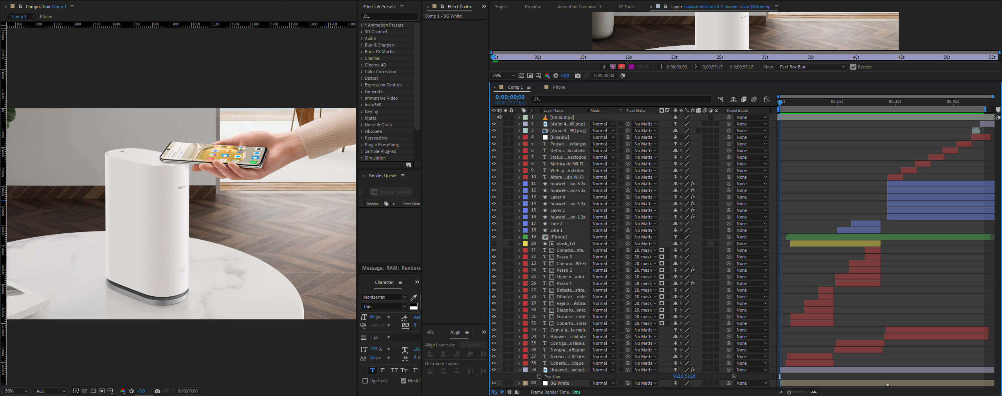Viewport: 1002px width, 396px height.
Task: Click the Queue in AME button
Action: click(x=391, y=192)
